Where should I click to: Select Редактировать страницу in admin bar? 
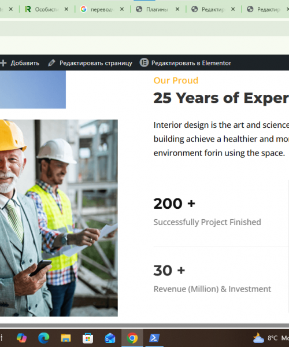96,63
